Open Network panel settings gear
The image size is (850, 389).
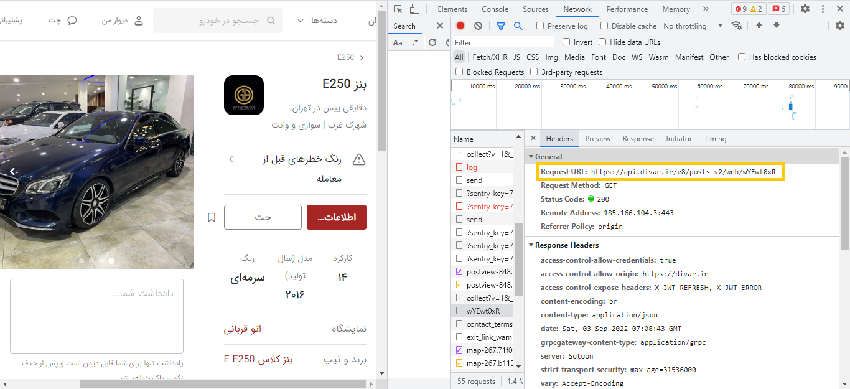tap(839, 26)
